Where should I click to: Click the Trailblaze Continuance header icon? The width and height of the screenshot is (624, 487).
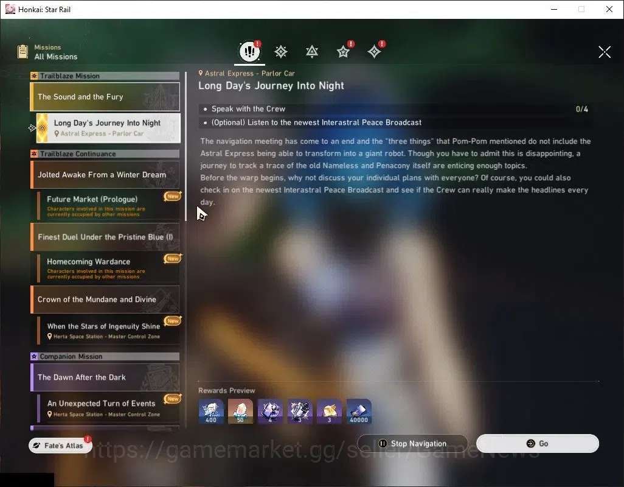[x=34, y=153]
